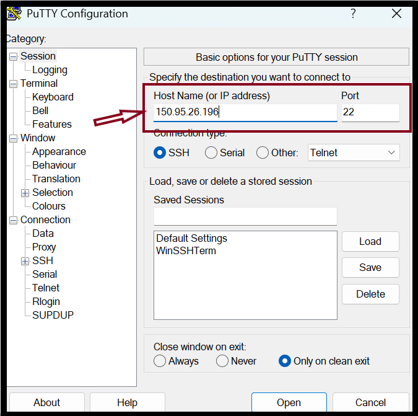This screenshot has width=418, height=416.
Task: Select the SSH connection type radio
Action: 160,153
